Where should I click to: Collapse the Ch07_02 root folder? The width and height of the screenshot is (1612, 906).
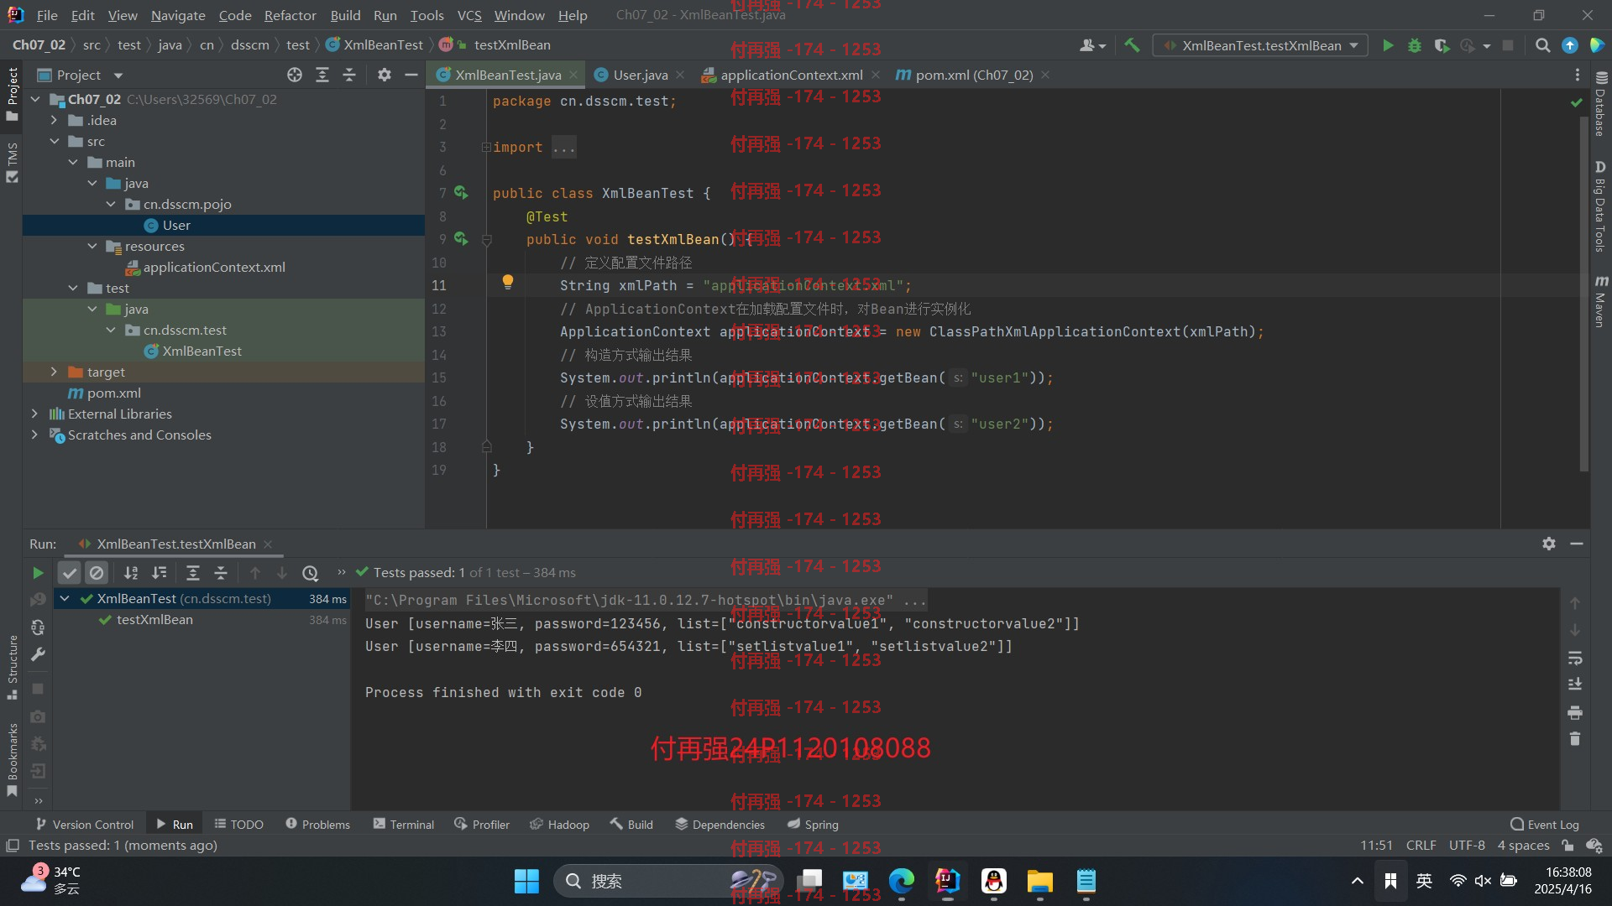(35, 99)
